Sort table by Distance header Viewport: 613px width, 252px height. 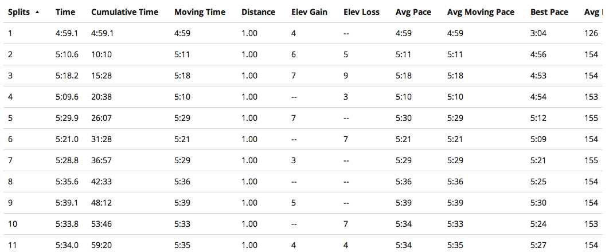[258, 12]
